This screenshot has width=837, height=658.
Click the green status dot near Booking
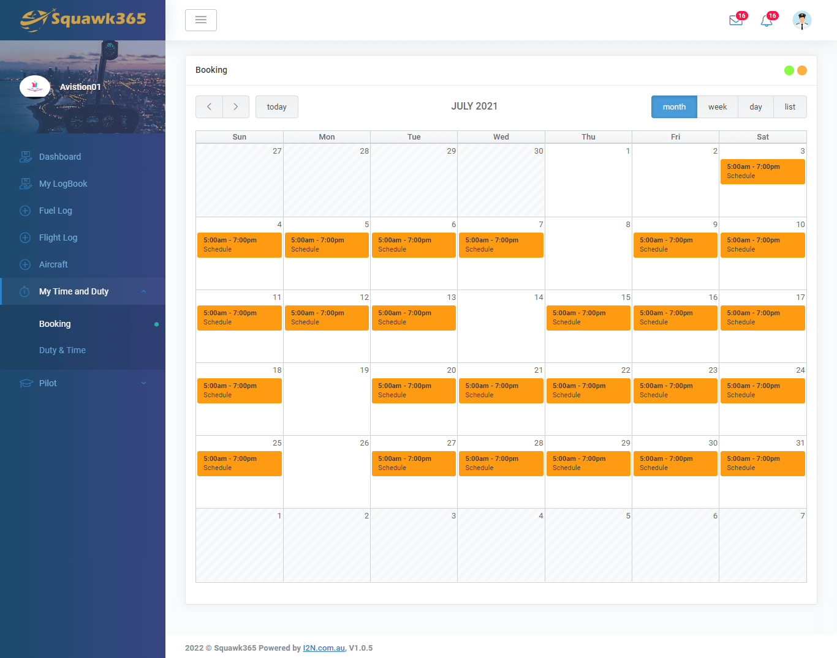tap(789, 70)
